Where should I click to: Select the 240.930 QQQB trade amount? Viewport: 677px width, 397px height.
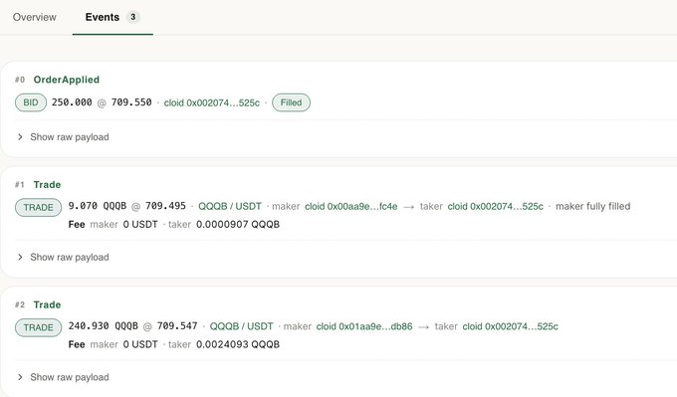(x=104, y=325)
